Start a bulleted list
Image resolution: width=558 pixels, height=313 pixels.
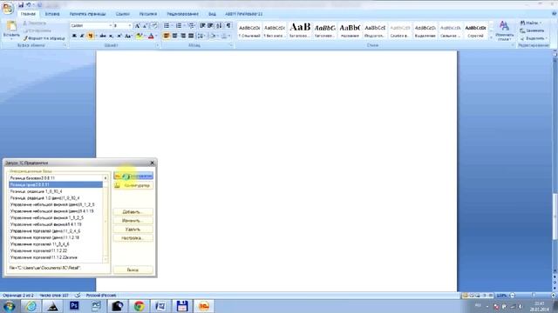(167, 26)
